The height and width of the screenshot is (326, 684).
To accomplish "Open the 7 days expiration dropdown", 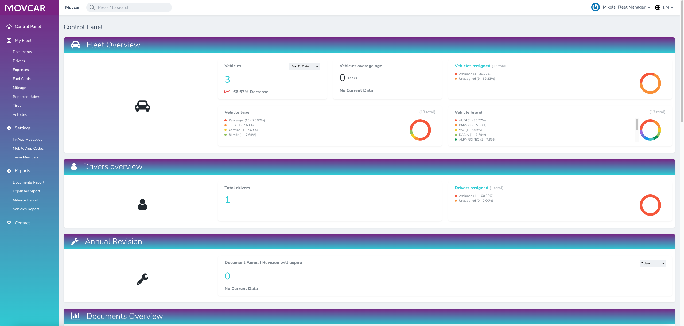I will point(652,263).
